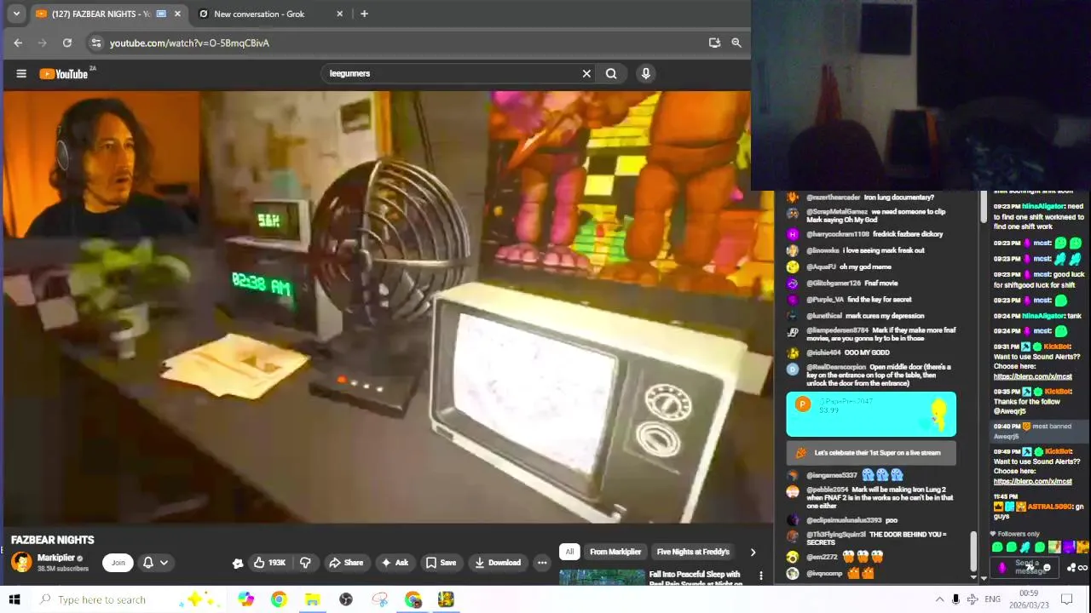Open OBS Studio from the taskbar
This screenshot has height=613, width=1091.
click(x=346, y=600)
